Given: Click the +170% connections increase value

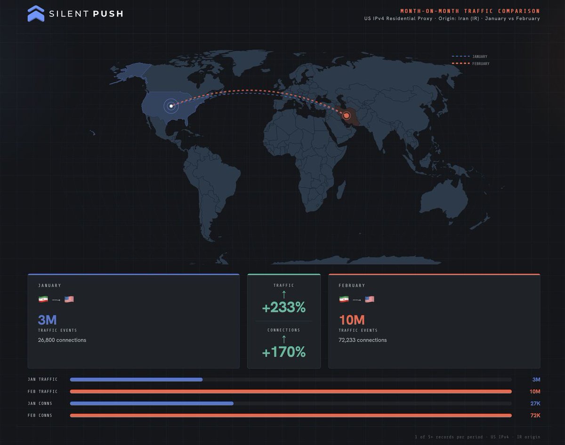Looking at the screenshot, I should pos(284,352).
